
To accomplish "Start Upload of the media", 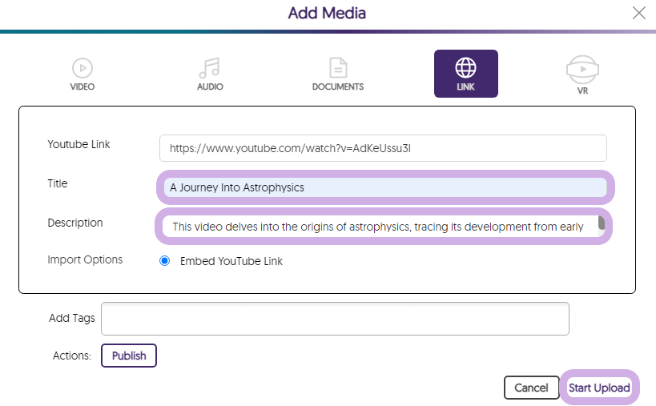I will point(599,388).
